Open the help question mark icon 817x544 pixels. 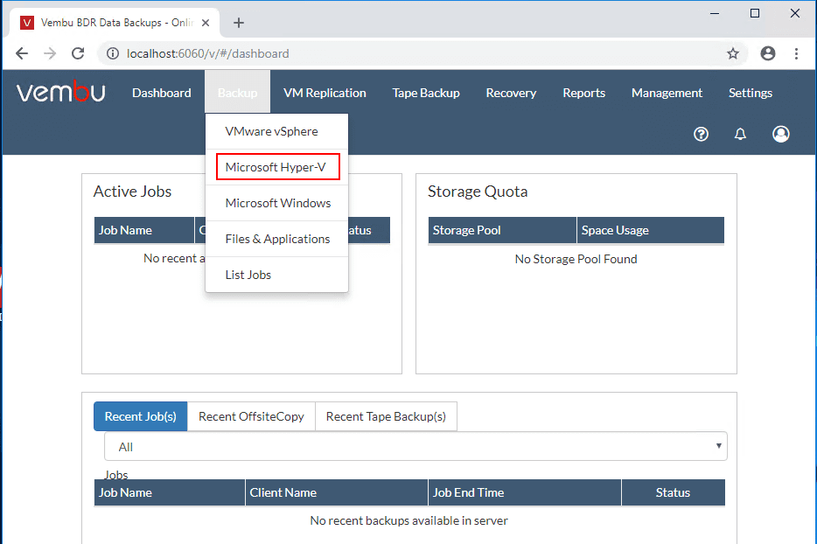click(x=701, y=134)
